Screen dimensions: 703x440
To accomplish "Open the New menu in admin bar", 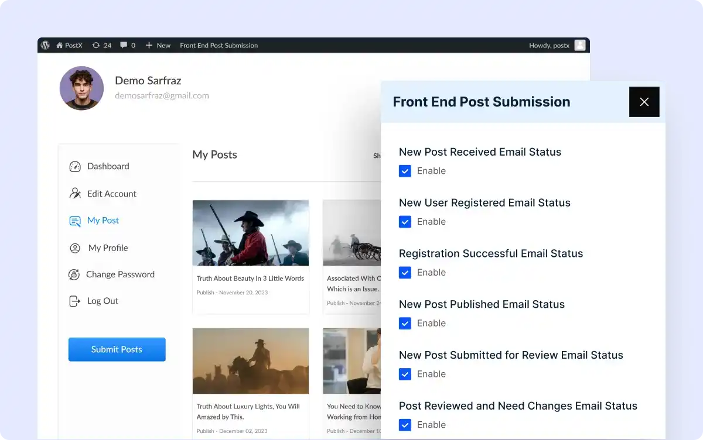I will click(x=158, y=45).
